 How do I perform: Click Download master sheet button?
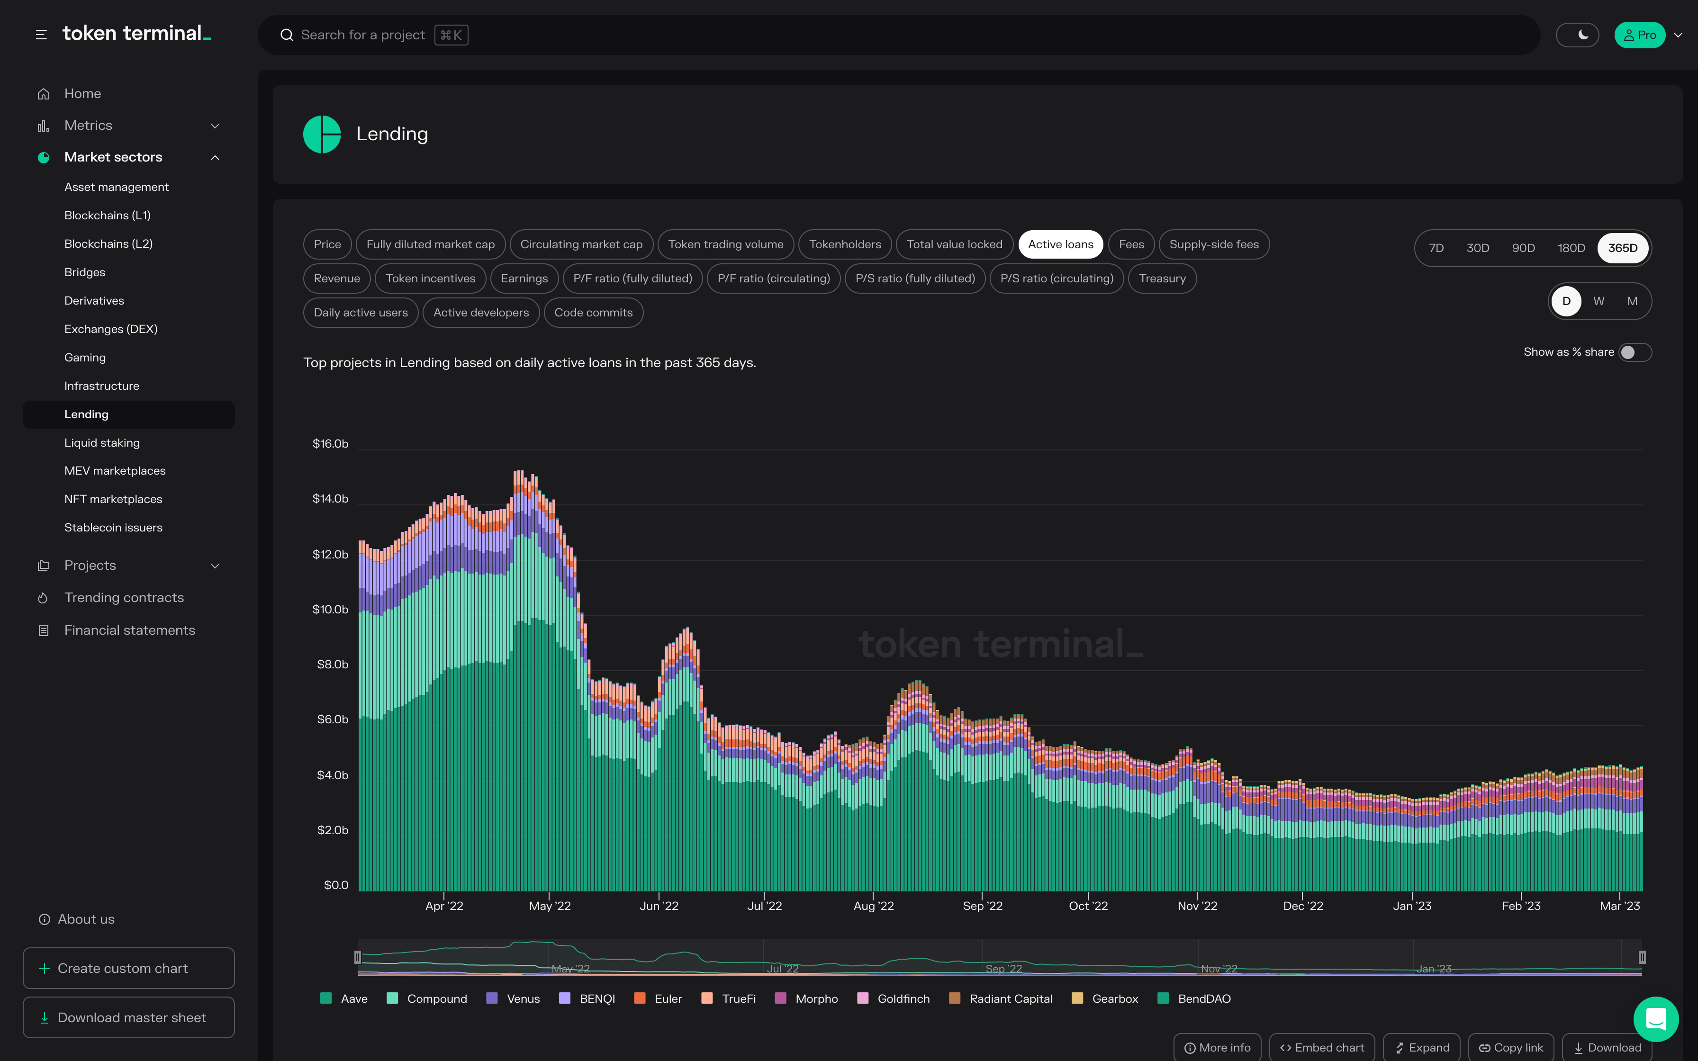pyautogui.click(x=128, y=1017)
